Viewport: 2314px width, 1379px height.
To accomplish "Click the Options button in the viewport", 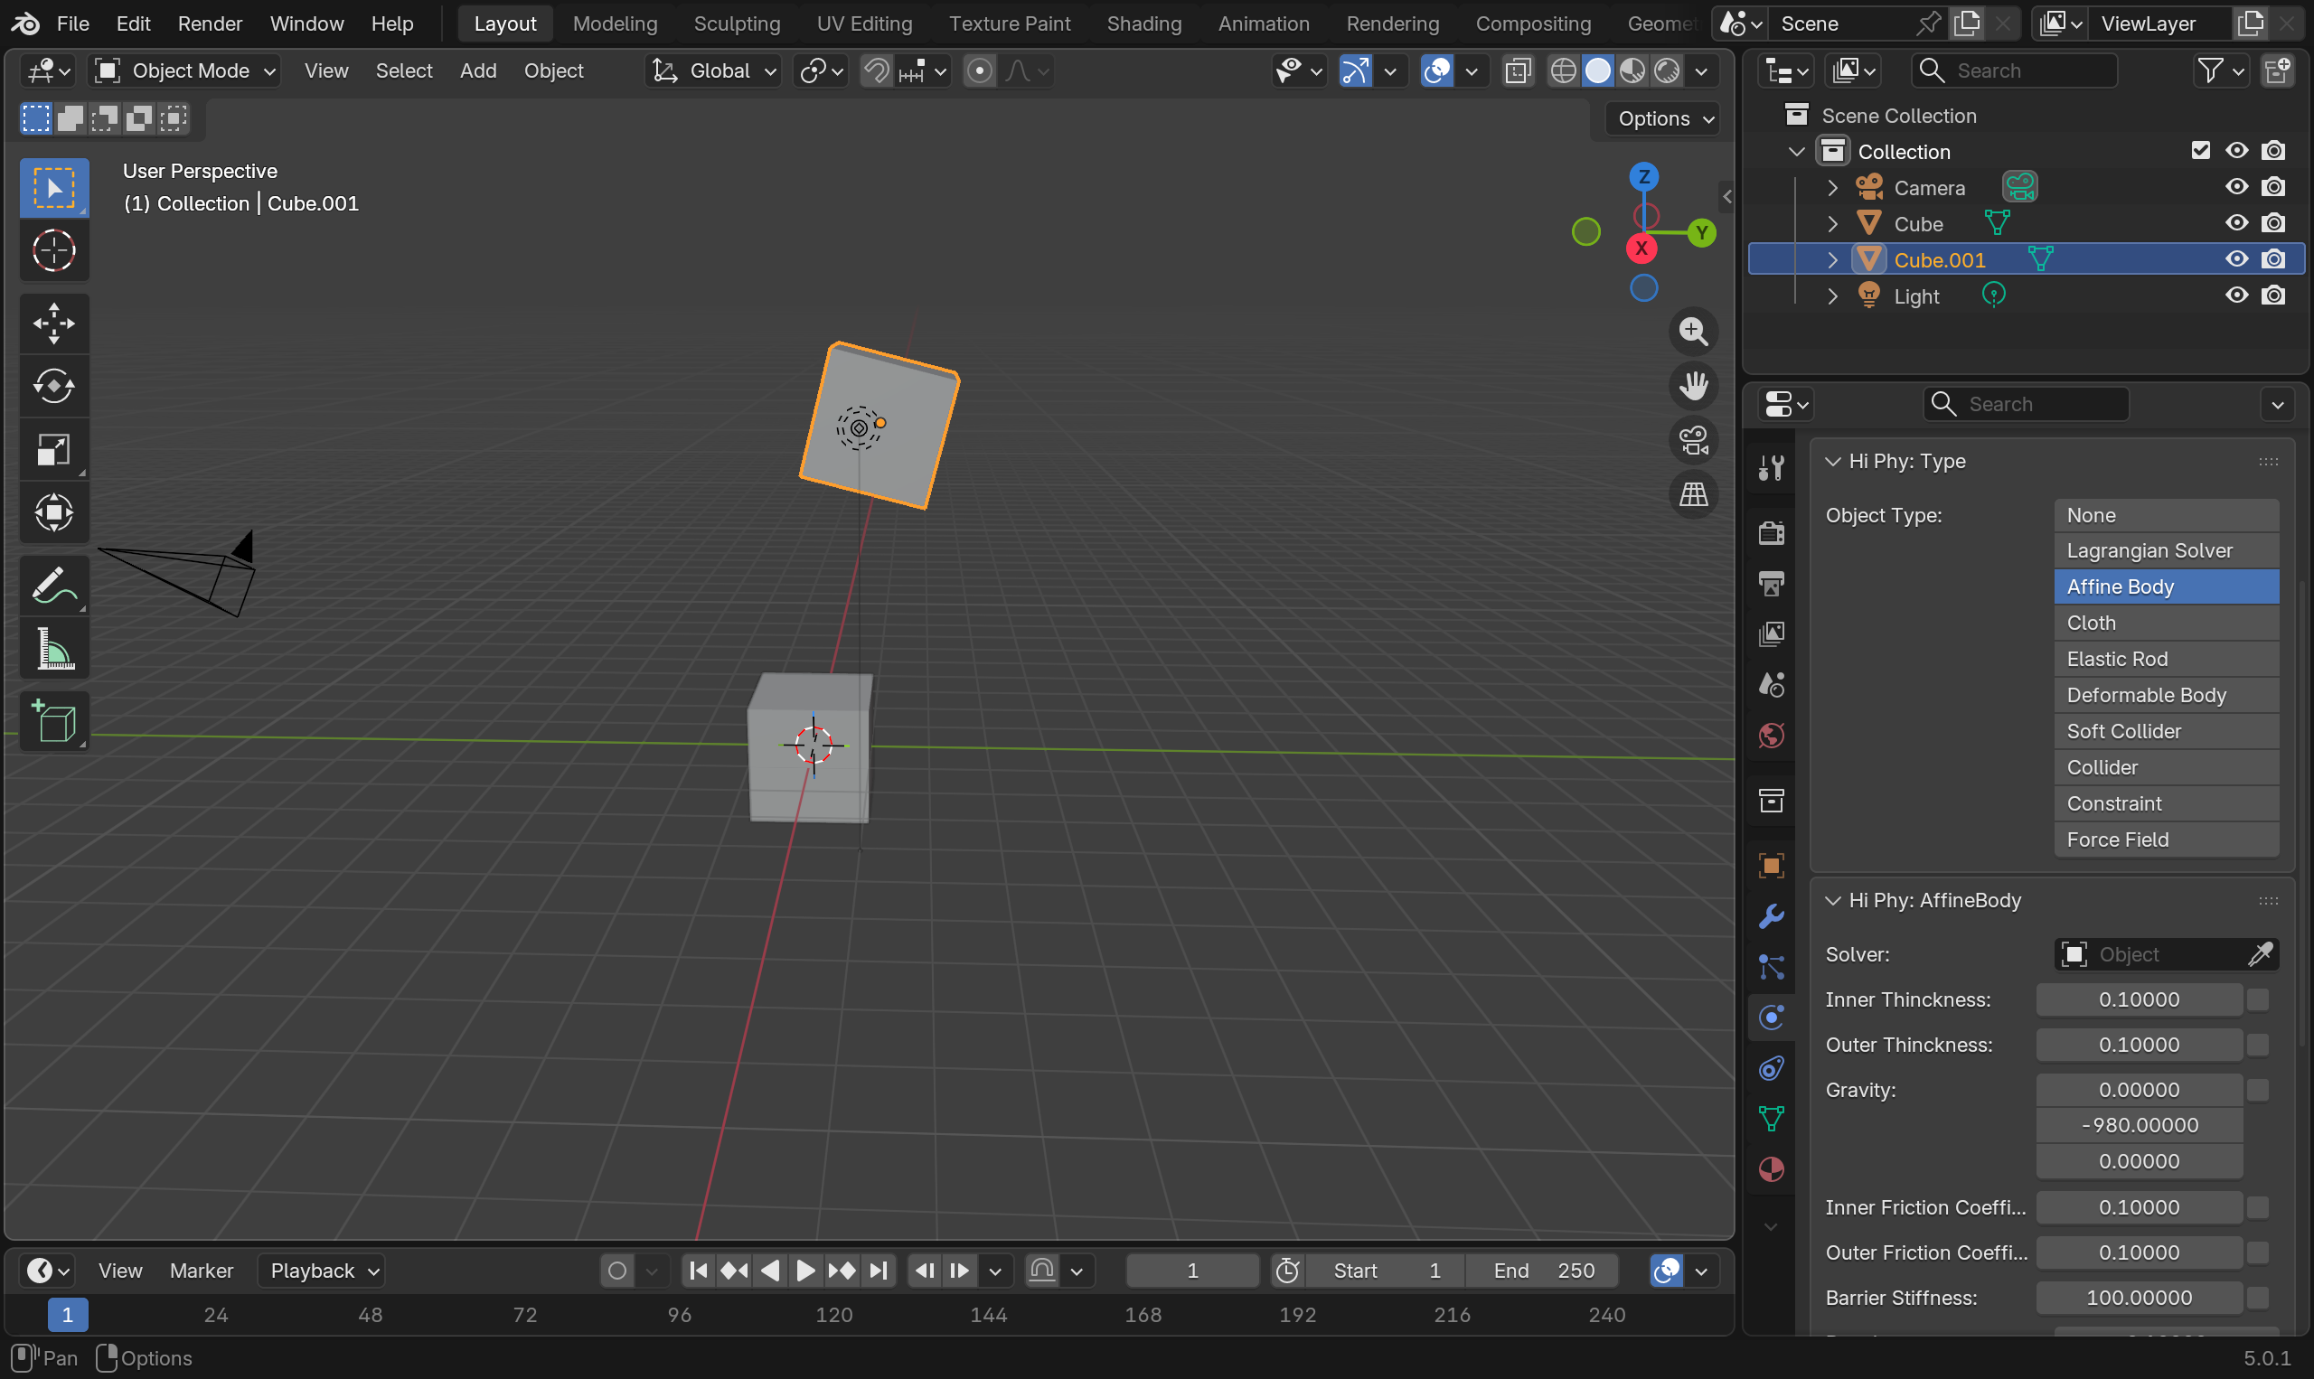I will point(1663,119).
